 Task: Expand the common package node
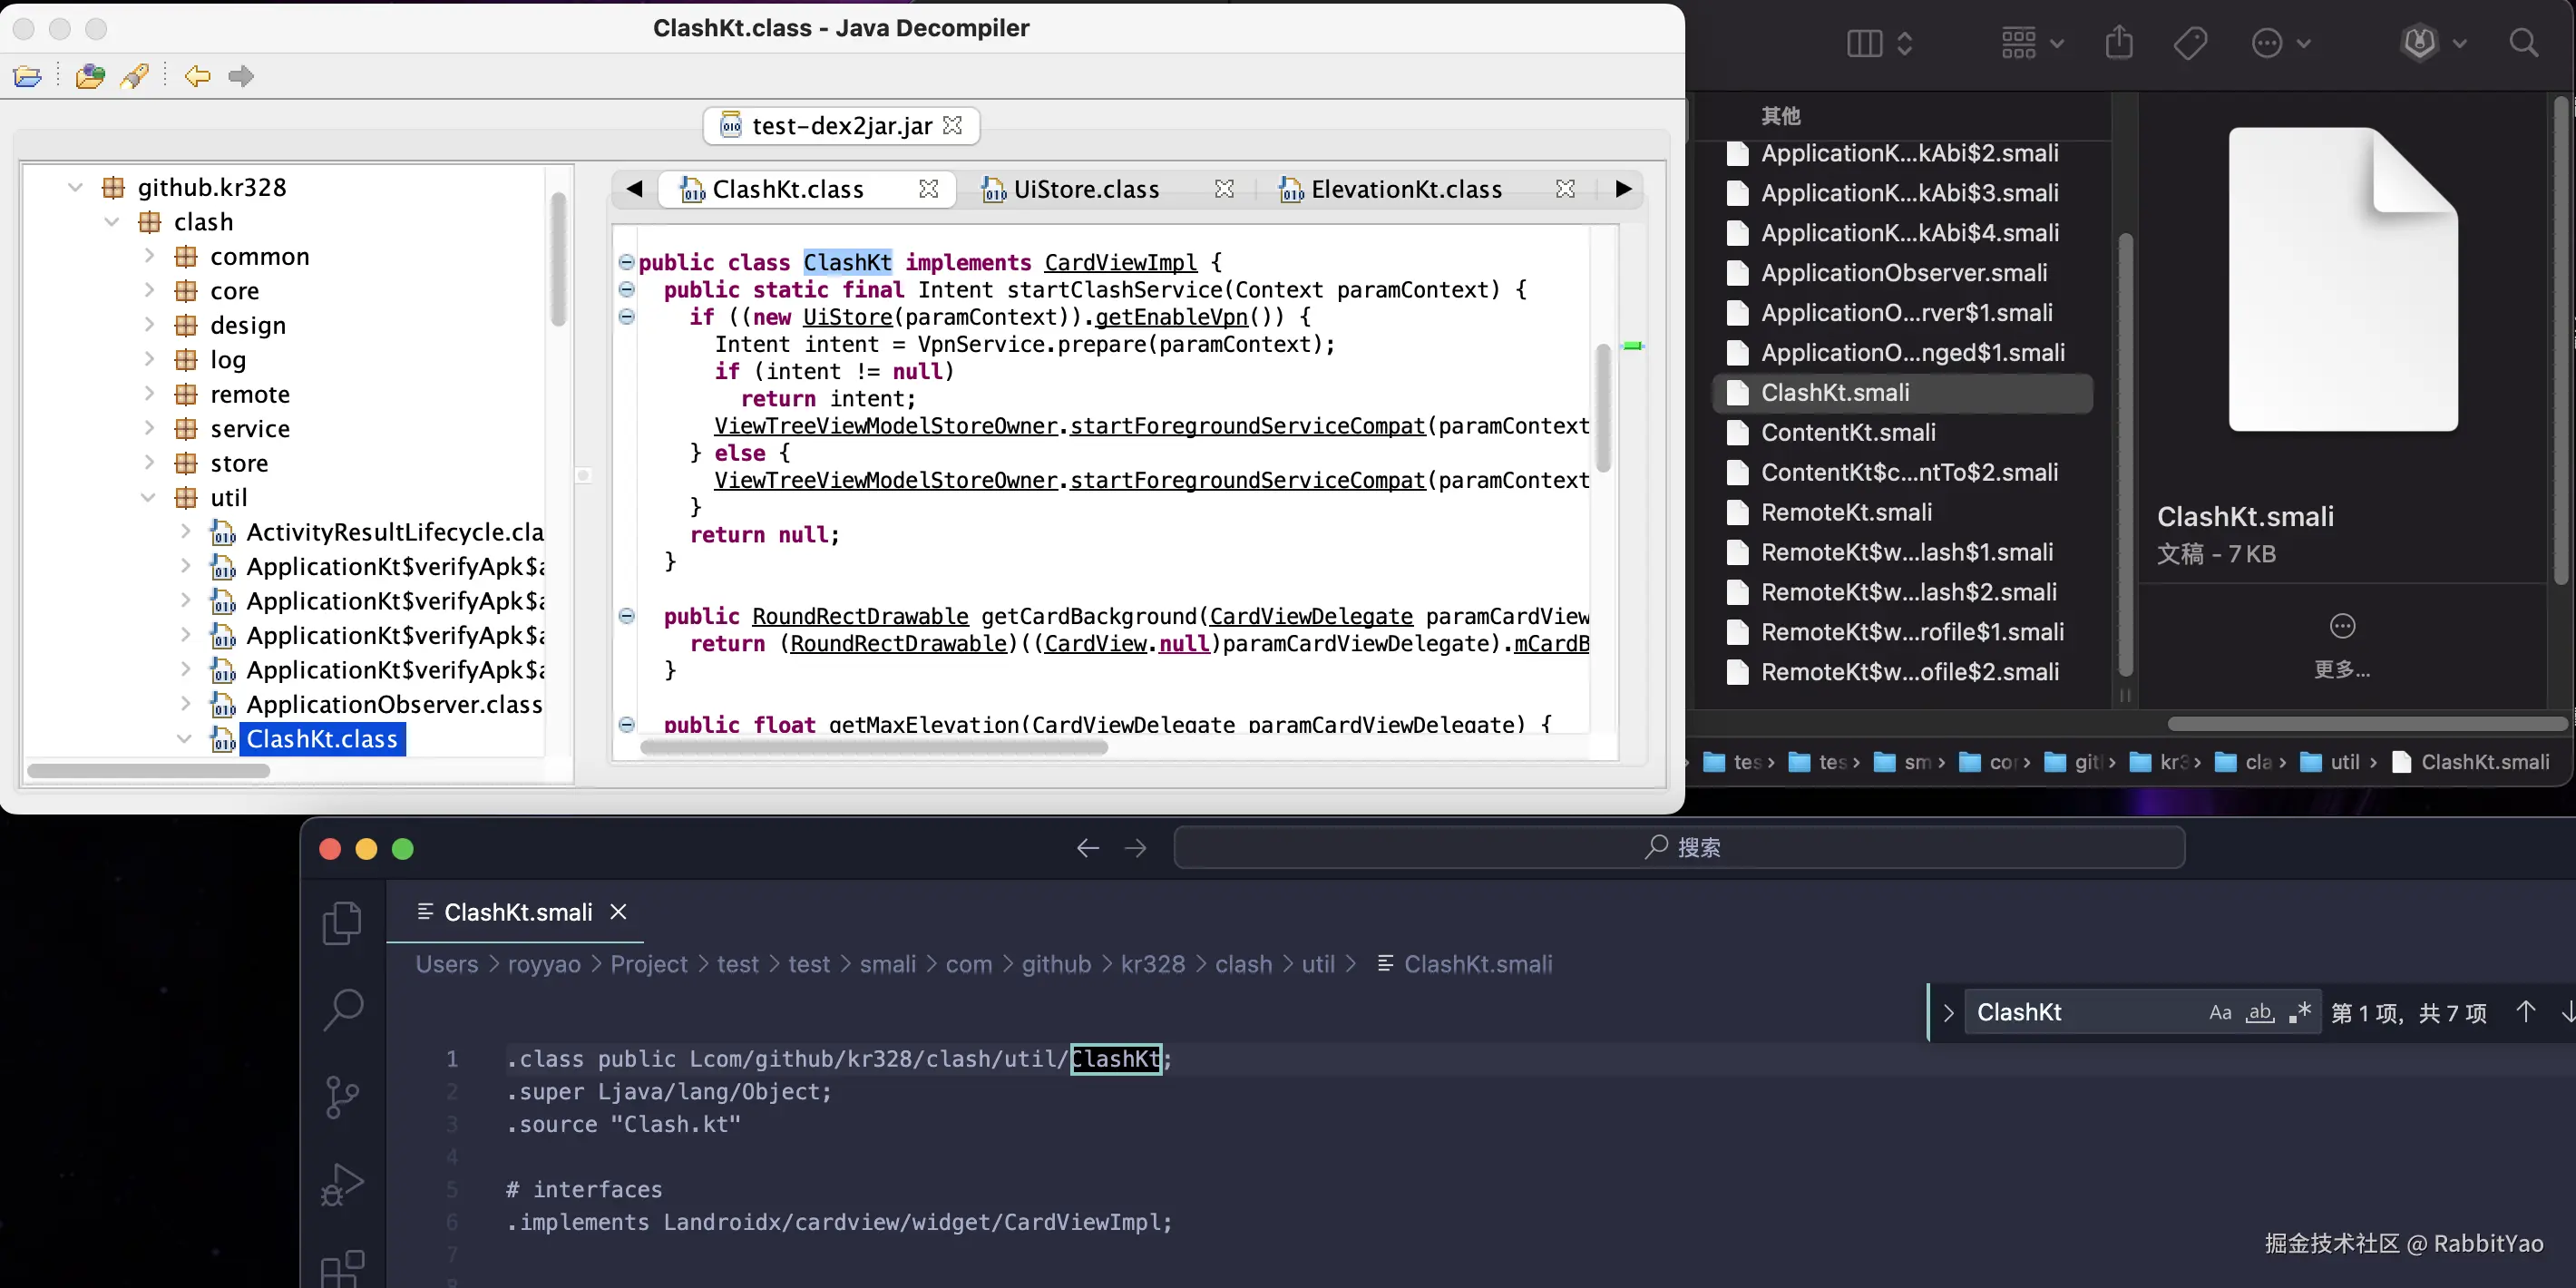(149, 256)
